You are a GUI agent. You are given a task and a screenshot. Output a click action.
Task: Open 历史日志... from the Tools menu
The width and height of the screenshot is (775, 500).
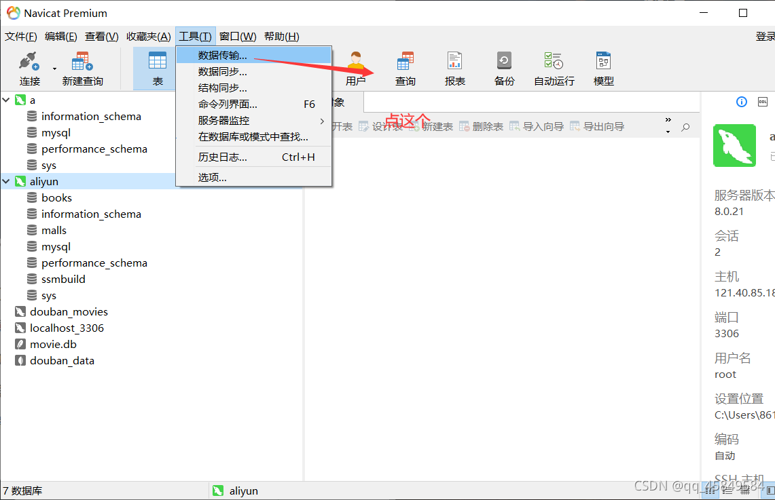[x=253, y=157]
